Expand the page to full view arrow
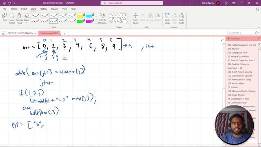The width and height of the screenshot is (261, 147). click(222, 40)
